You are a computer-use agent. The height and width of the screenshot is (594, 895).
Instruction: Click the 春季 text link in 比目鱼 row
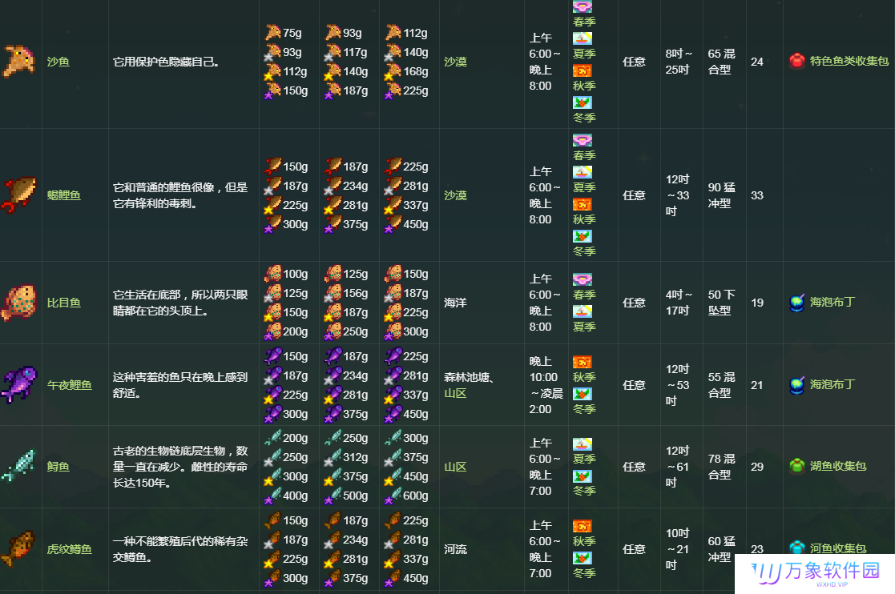point(584,295)
